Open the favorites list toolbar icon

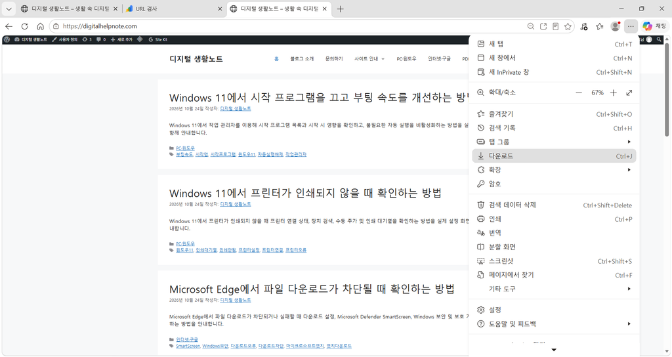pyautogui.click(x=600, y=26)
